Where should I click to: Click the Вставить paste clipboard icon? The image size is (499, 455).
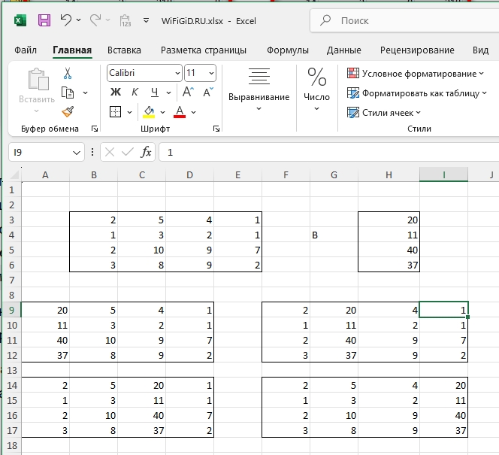[x=38, y=79]
